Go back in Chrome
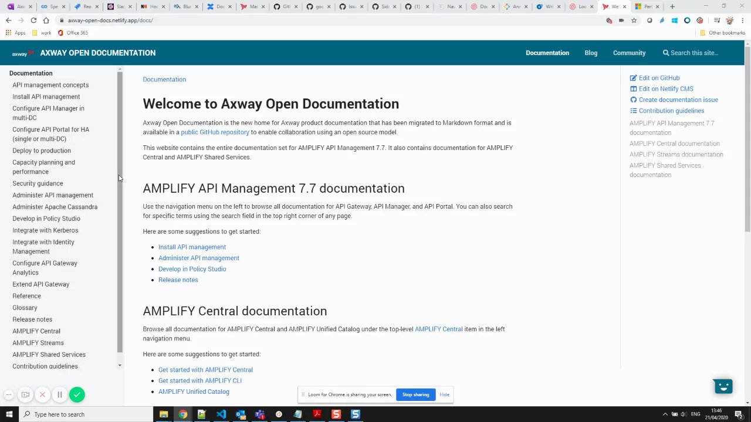 click(8, 21)
